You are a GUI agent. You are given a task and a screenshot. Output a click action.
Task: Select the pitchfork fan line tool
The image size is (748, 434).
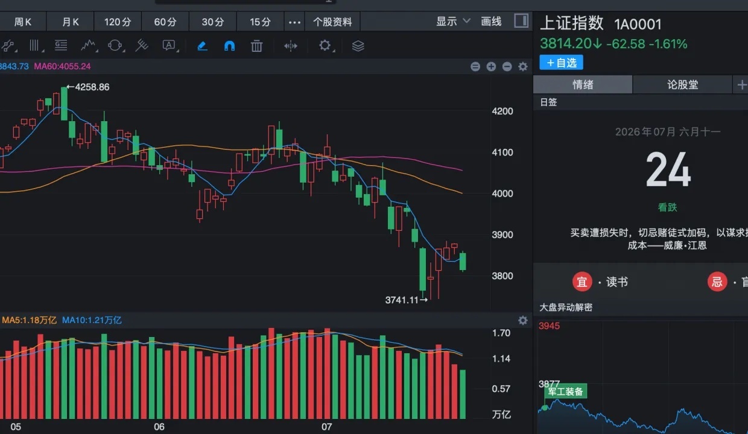coord(142,46)
